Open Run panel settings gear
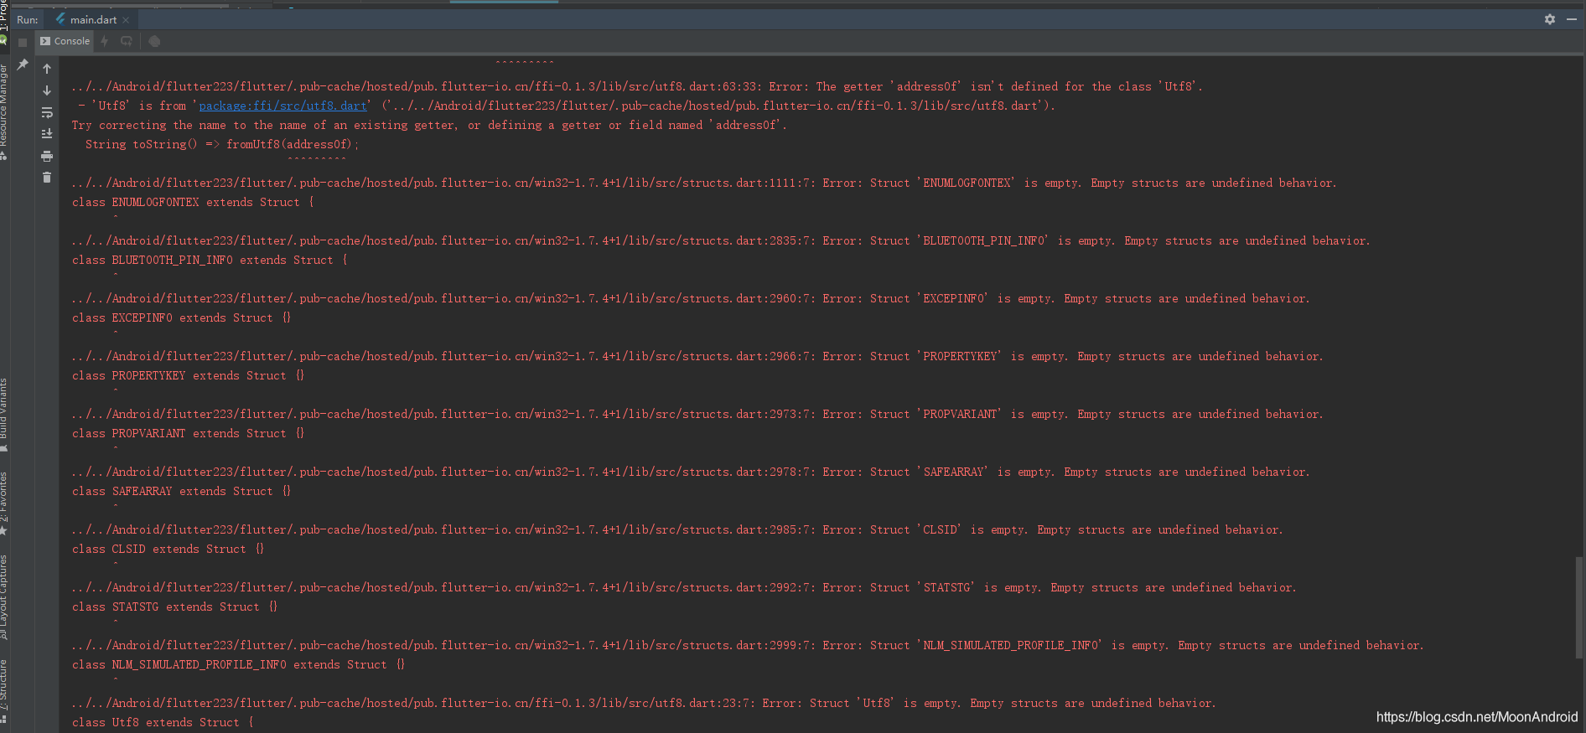 [1550, 19]
